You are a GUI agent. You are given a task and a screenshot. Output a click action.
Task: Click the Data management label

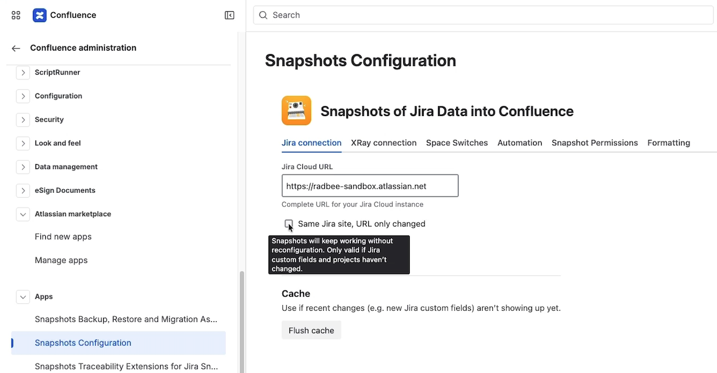[x=67, y=167]
